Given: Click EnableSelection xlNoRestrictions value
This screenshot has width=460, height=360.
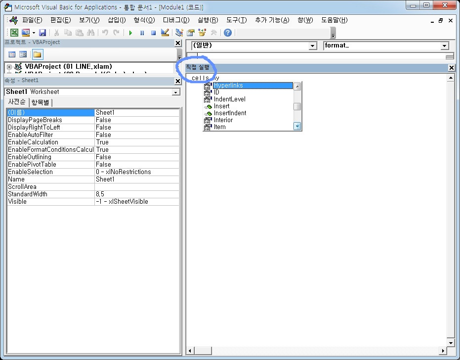Looking at the screenshot, I should (x=137, y=172).
